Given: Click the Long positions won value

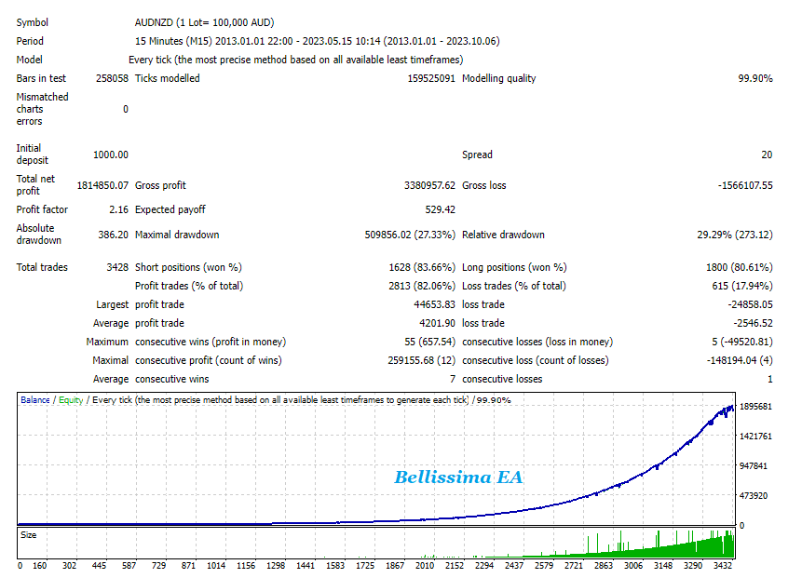Looking at the screenshot, I should pos(739,268).
